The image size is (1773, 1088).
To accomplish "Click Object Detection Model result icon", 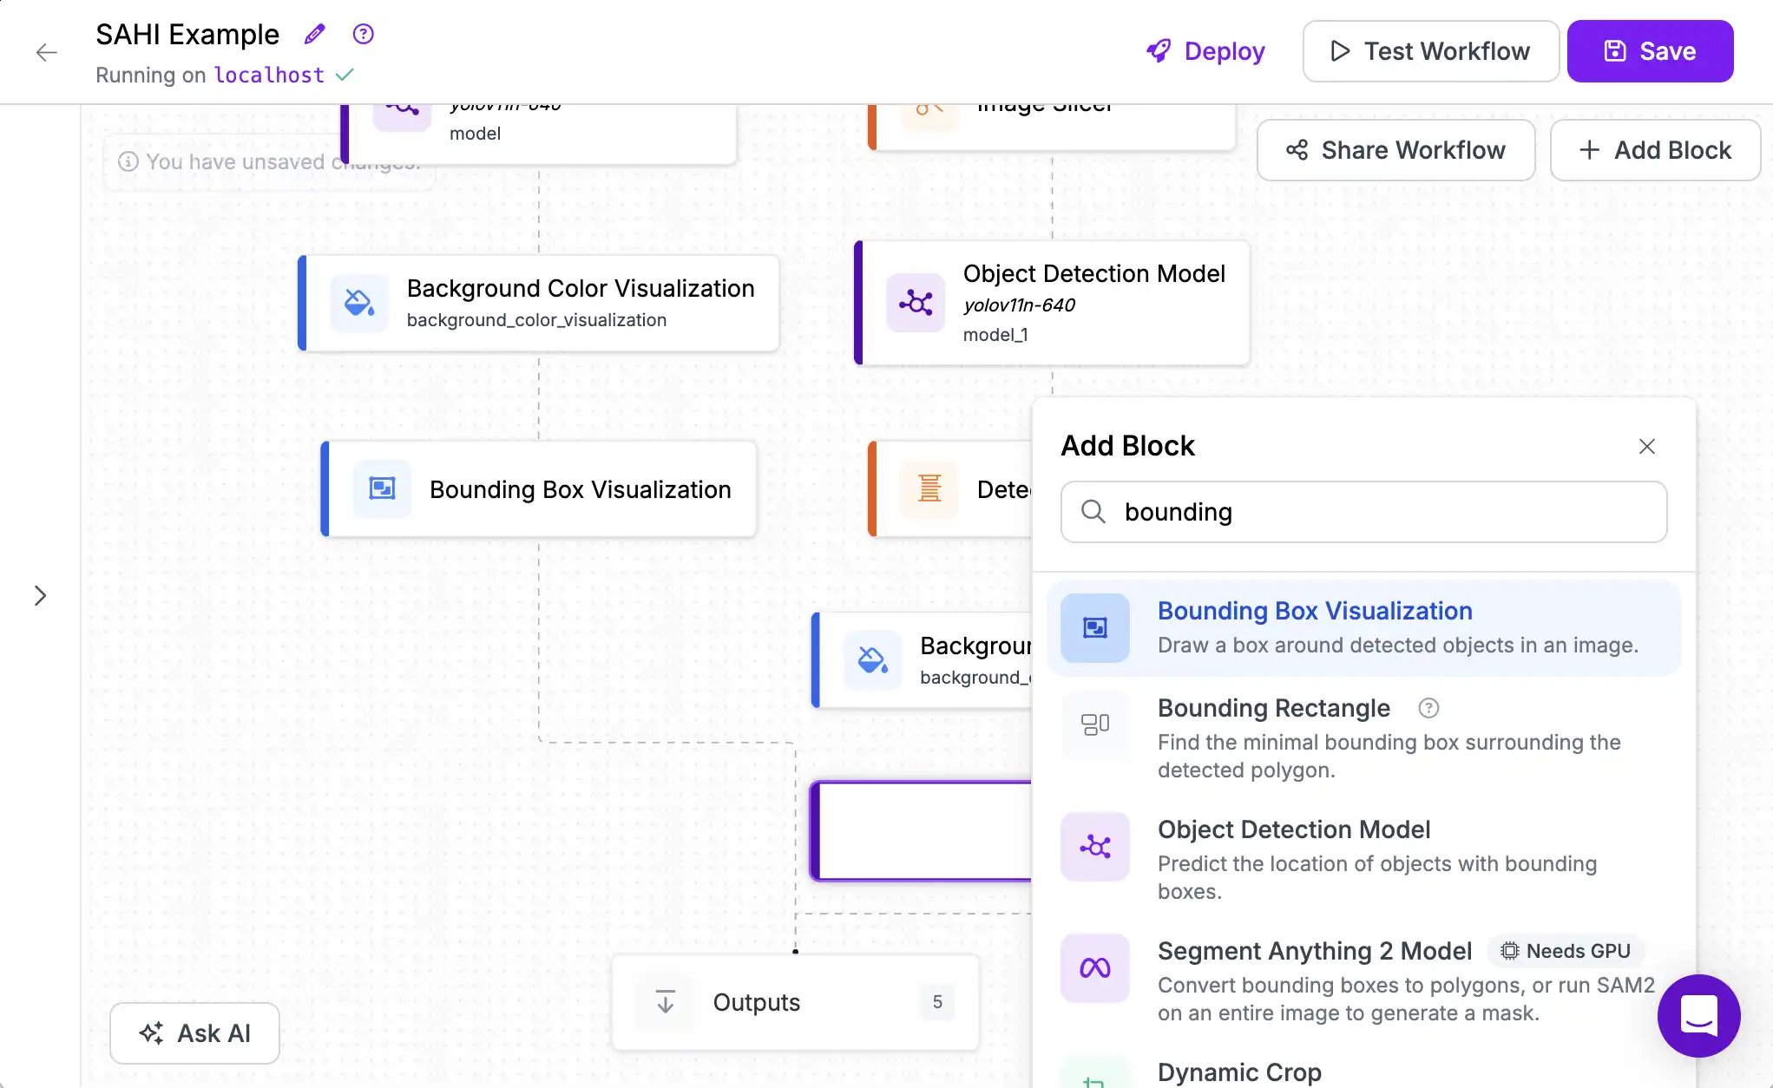I will point(1095,846).
